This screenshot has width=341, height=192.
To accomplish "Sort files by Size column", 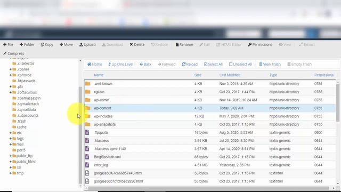I will pyautogui.click(x=198, y=75).
